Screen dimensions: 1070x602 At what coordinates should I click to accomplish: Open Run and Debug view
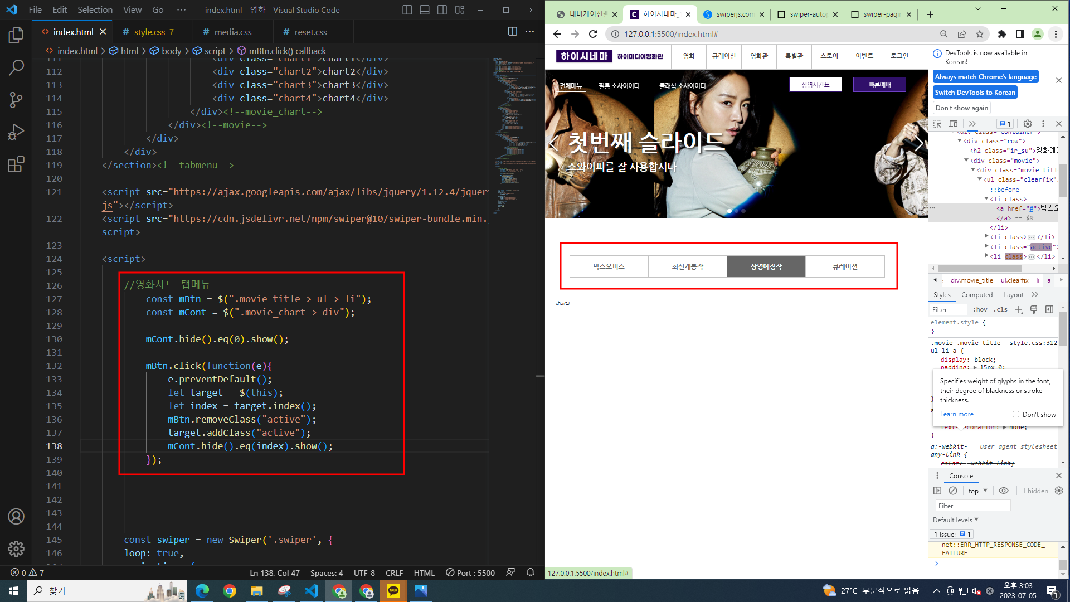pyautogui.click(x=16, y=132)
